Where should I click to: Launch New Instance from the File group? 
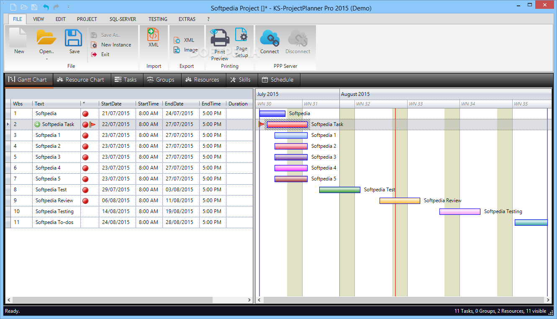[111, 45]
